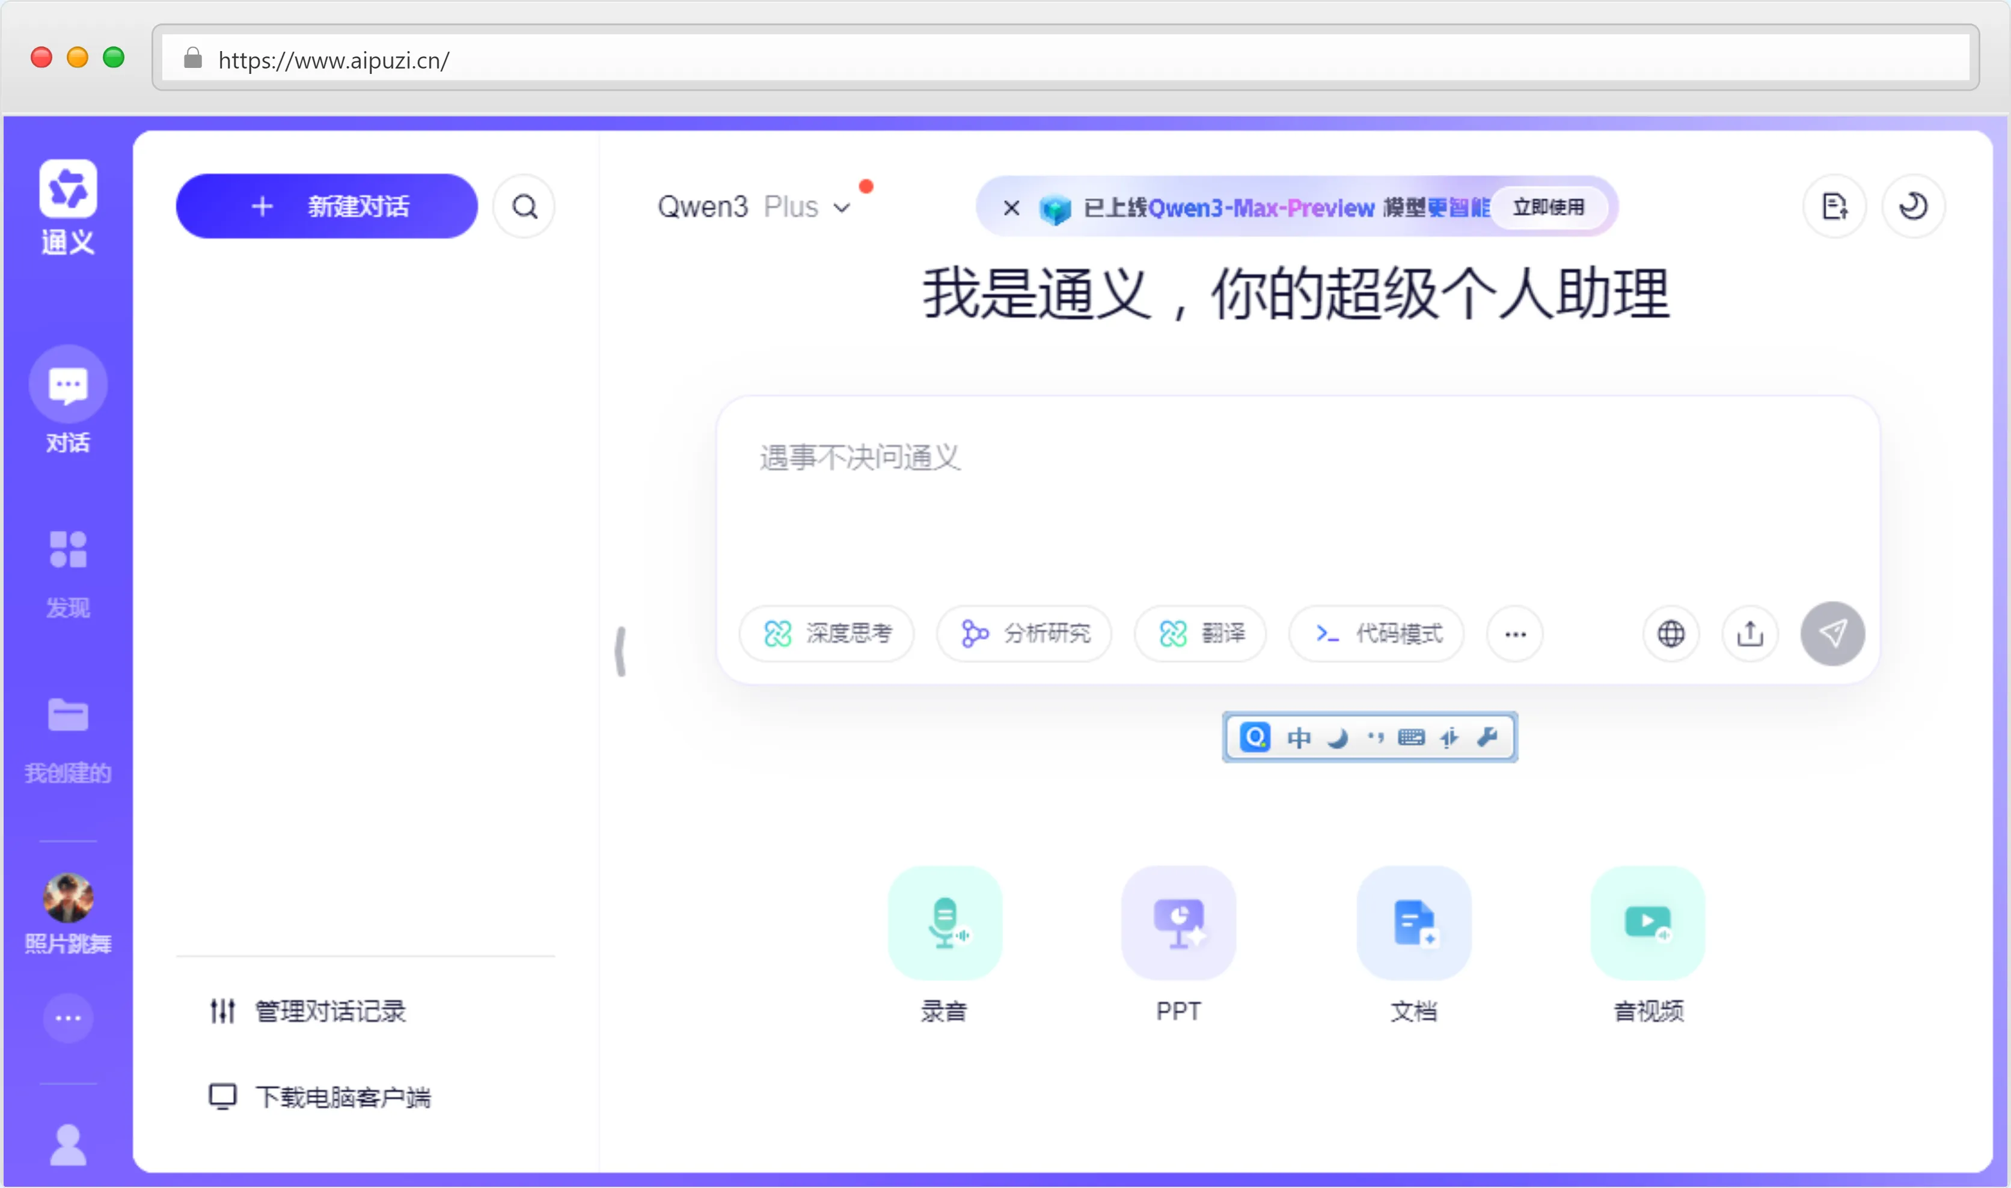The width and height of the screenshot is (2011, 1188).
Task: Click the Qwen3-Max-Preview cube icon
Action: [1054, 209]
